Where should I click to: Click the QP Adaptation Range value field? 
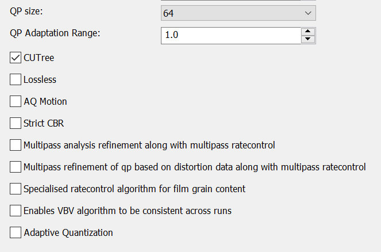[230, 35]
